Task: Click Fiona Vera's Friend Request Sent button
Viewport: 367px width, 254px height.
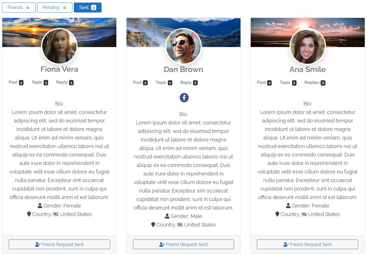Action: (x=59, y=244)
